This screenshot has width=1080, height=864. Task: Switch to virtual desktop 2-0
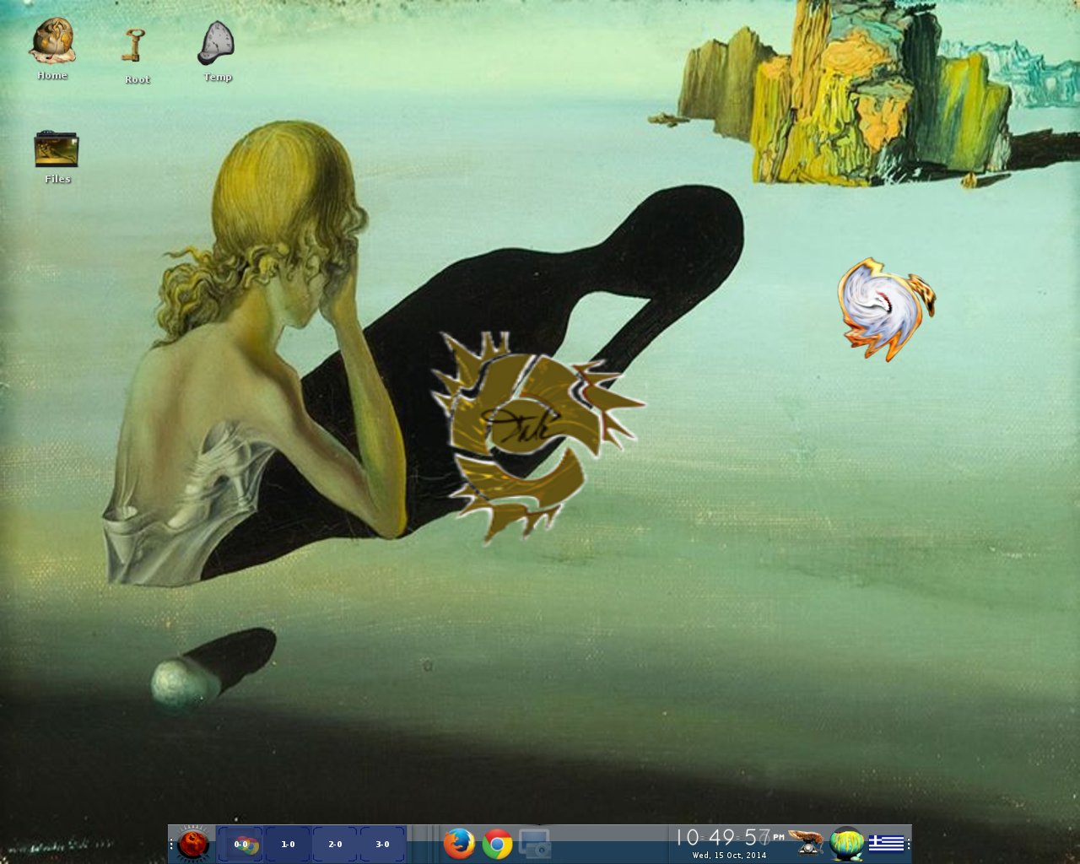point(335,844)
